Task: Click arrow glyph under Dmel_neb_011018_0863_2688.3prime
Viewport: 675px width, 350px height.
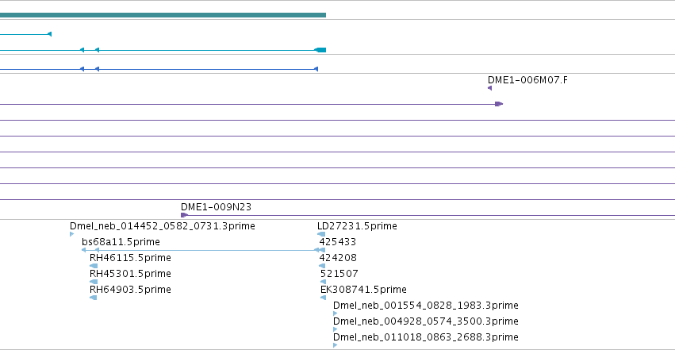Action: coord(336,345)
